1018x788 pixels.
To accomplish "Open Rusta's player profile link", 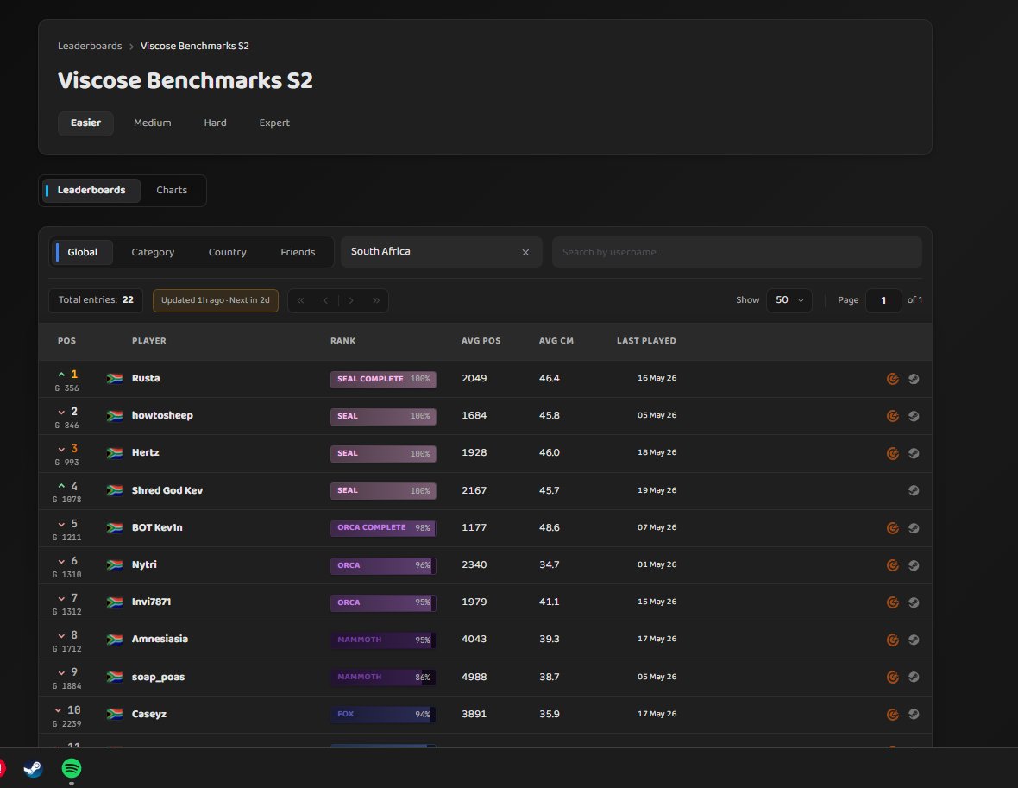I will [x=146, y=378].
